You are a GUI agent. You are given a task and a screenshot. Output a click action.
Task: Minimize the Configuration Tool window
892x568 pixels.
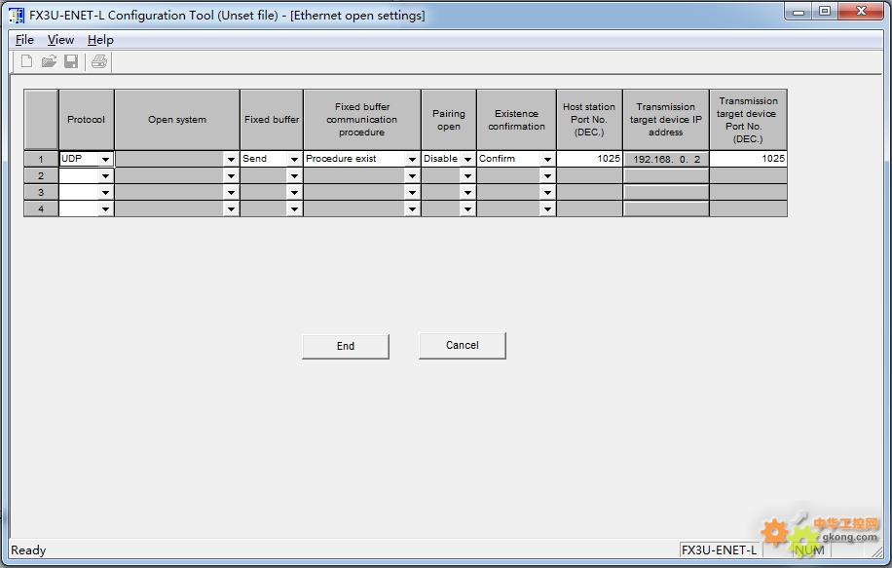coord(799,12)
